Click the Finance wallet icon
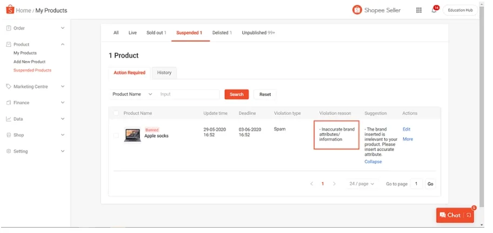The image size is (493, 233). coord(9,102)
